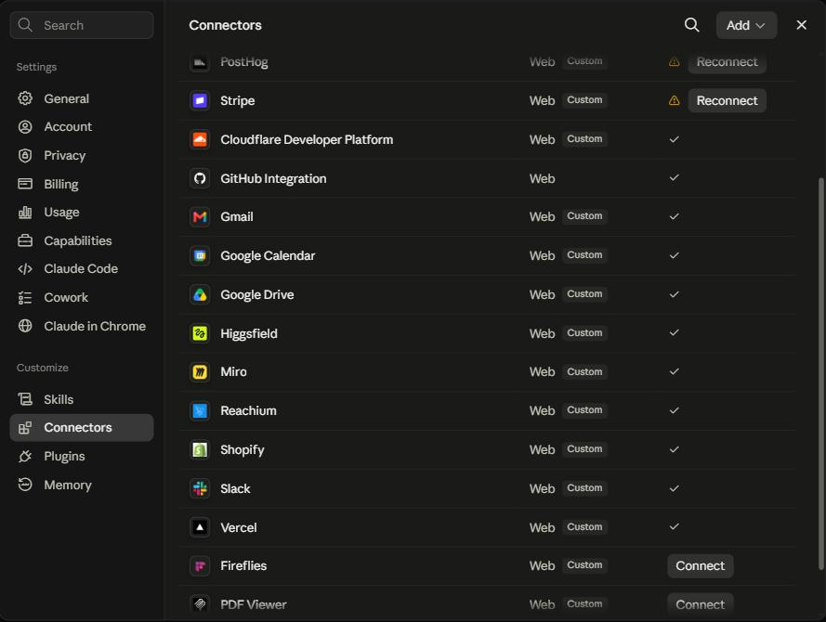Open Claude Code settings
Image resolution: width=826 pixels, height=622 pixels.
pyautogui.click(x=82, y=269)
